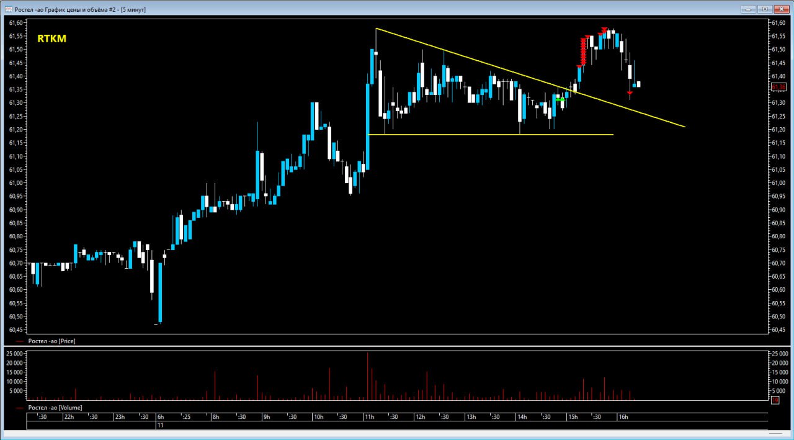Maximize the chart window
Viewport: 794px width, 440px height.
[x=764, y=9]
